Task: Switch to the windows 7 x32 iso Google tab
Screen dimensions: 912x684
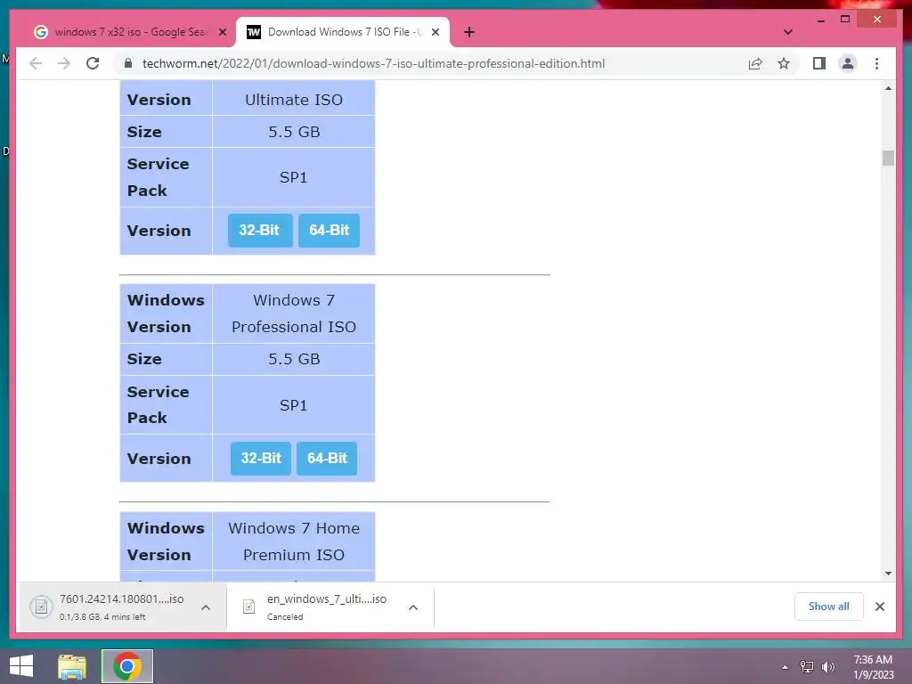Action: click(x=129, y=32)
